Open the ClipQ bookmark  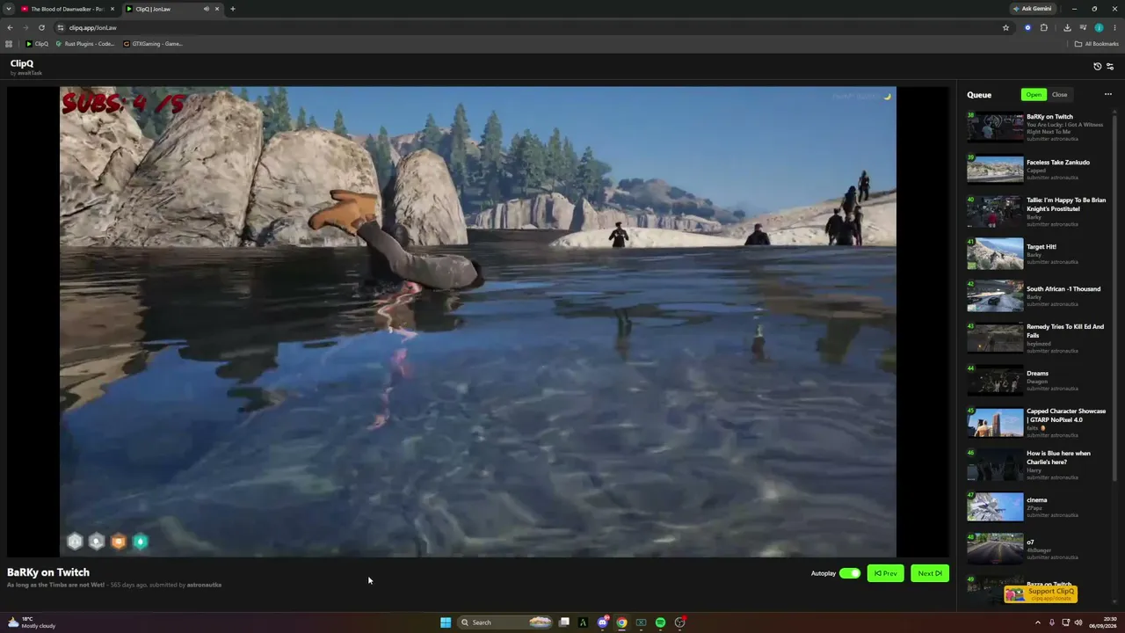pos(37,44)
